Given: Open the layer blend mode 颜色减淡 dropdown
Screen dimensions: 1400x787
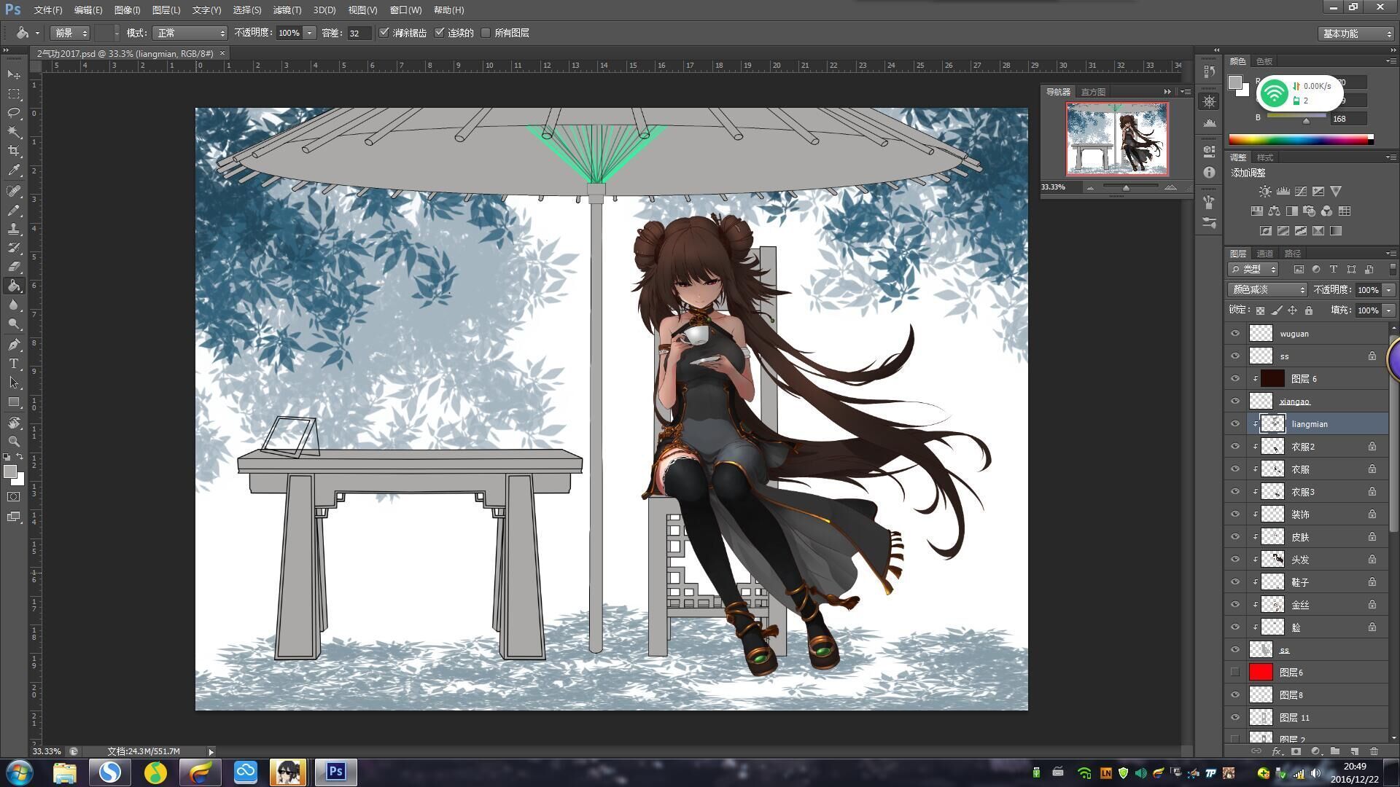Looking at the screenshot, I should [x=1268, y=290].
